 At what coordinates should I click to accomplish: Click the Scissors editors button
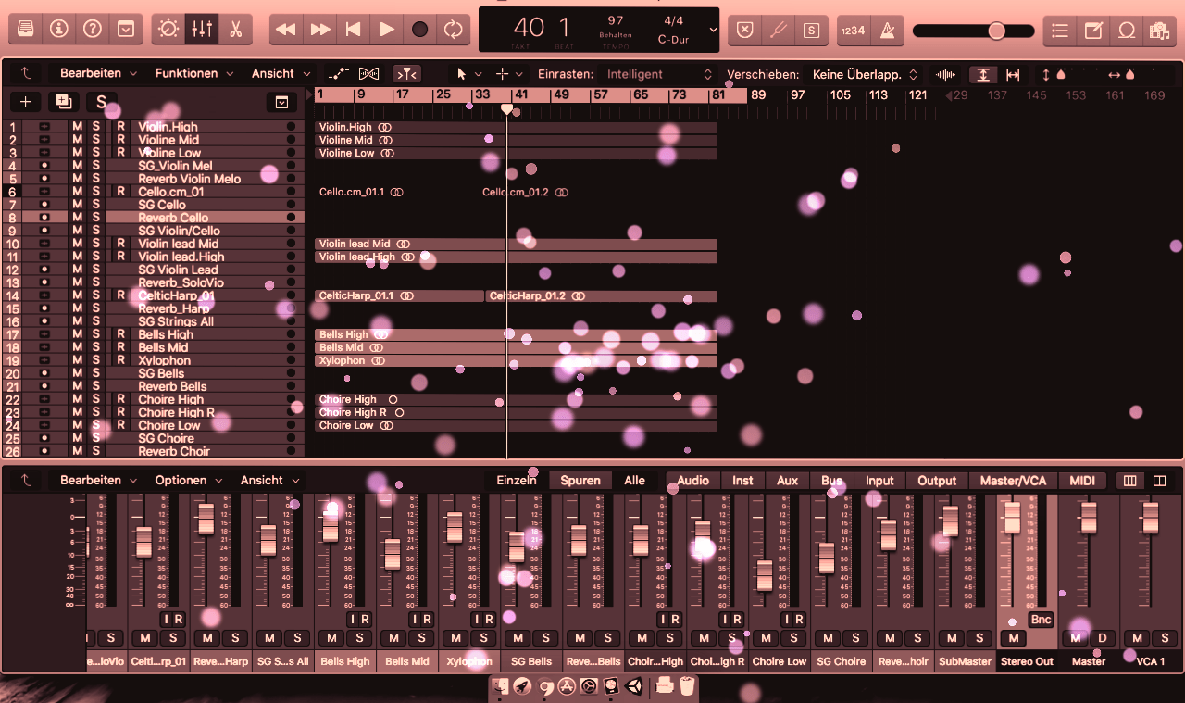coord(235,30)
